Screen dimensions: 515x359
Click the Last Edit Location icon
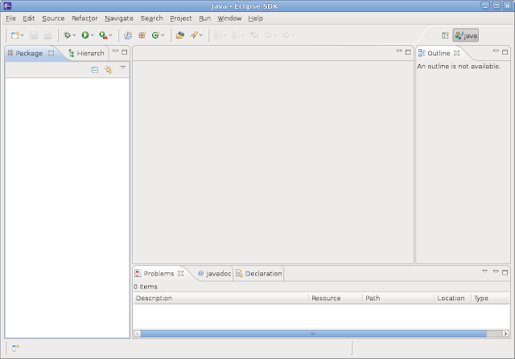tap(254, 35)
